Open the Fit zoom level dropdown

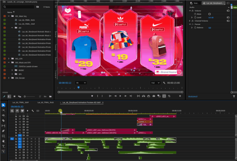[81, 83]
